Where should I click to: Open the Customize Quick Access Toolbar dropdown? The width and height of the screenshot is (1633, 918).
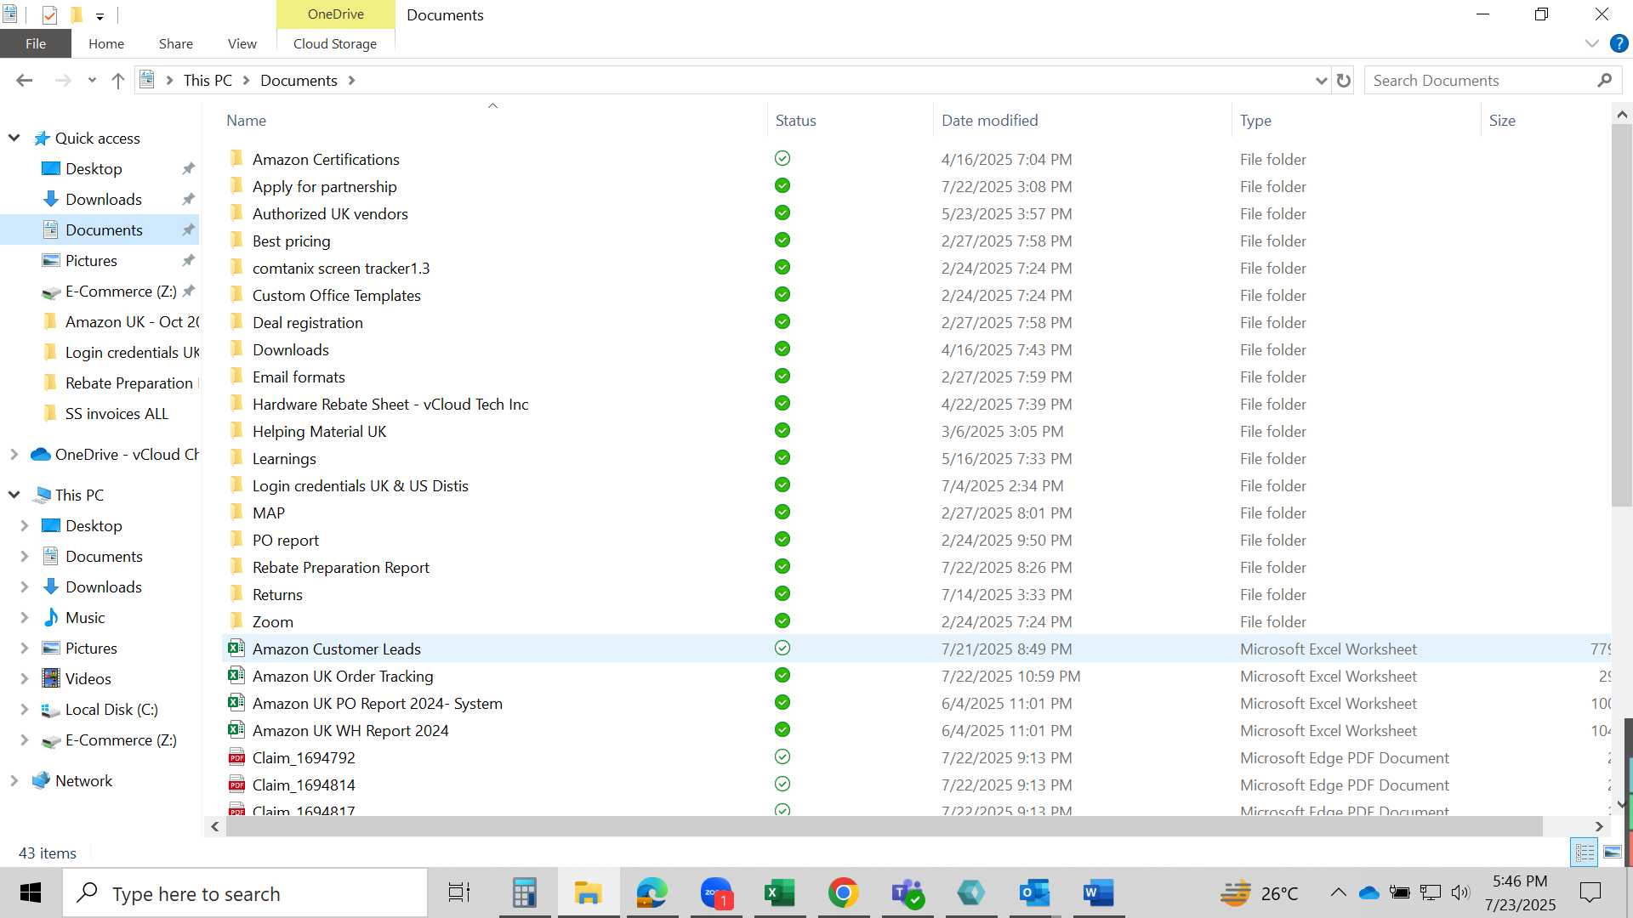click(x=100, y=15)
